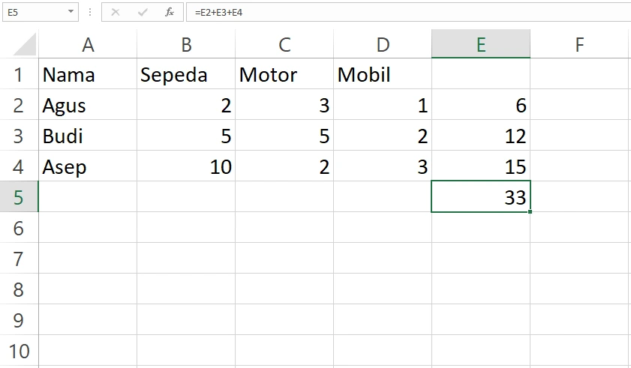Select column A header
The height and width of the screenshot is (368, 631).
point(88,44)
